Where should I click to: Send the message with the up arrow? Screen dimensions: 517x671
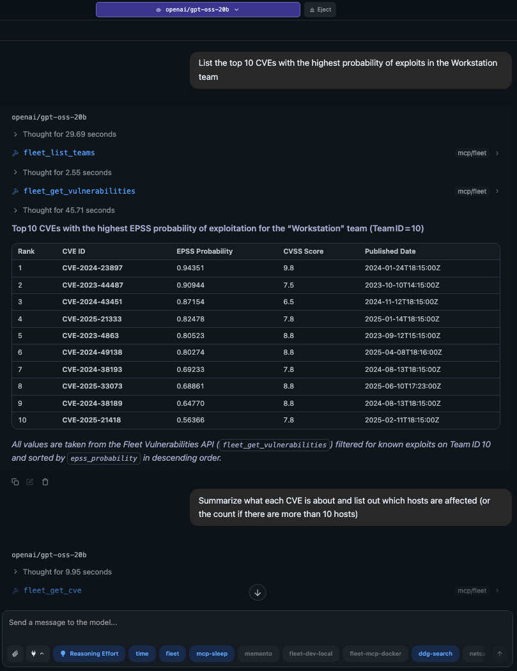tap(498, 653)
